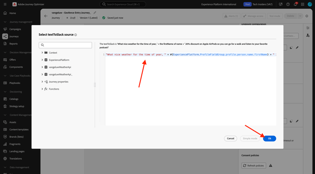Expand the Journey properties tree node

[42, 82]
